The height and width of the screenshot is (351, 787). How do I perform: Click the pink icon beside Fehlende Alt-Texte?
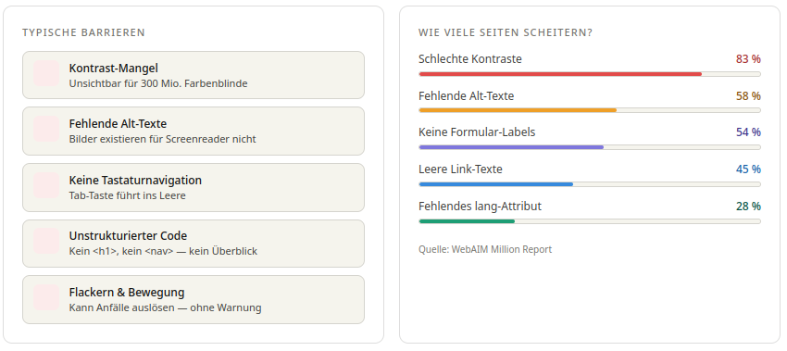[x=46, y=129]
